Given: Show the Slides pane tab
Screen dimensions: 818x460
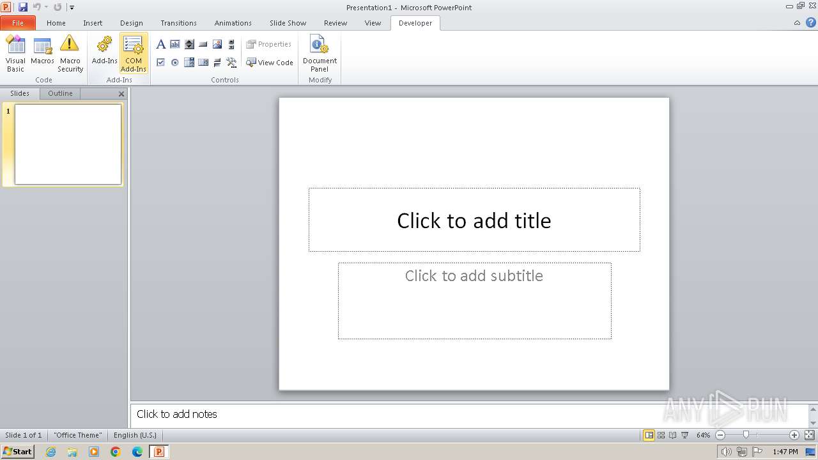Looking at the screenshot, I should (20, 93).
